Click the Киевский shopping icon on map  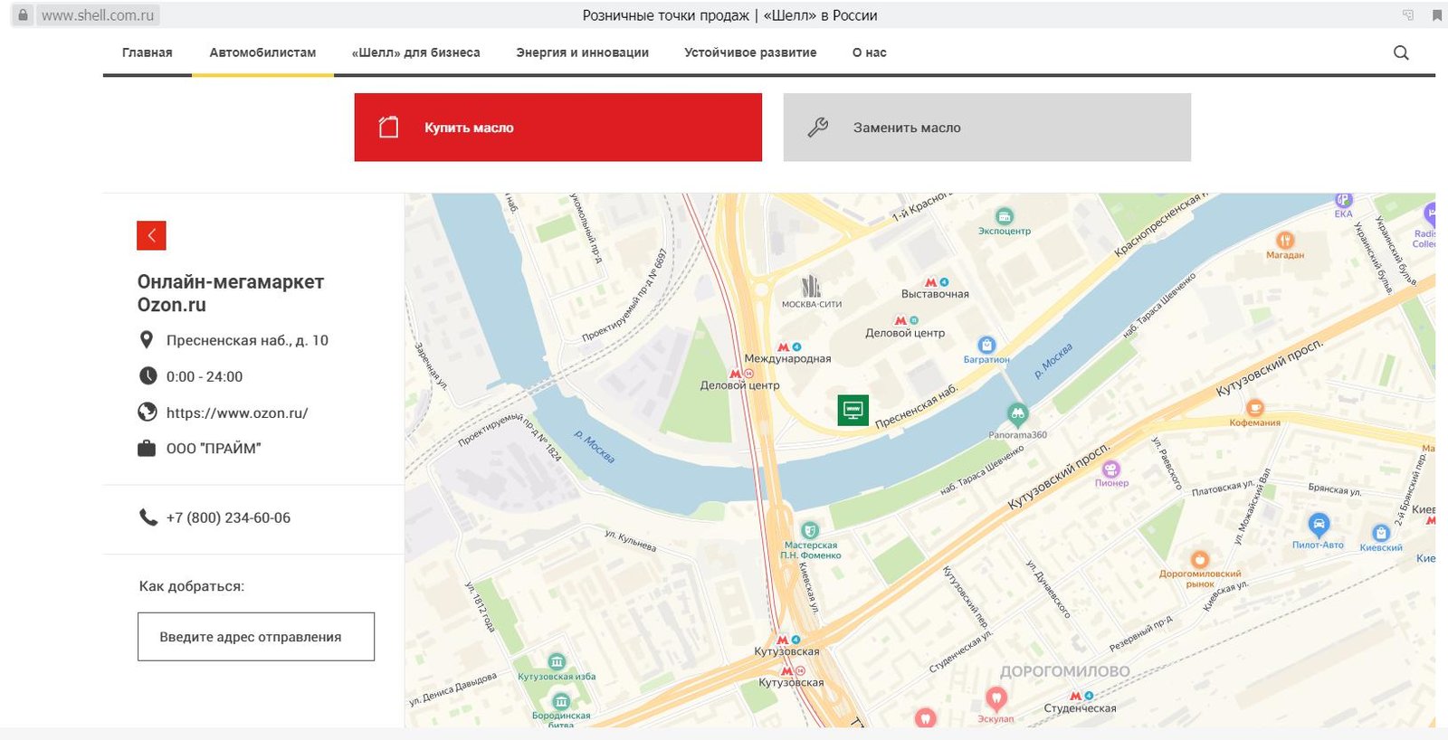pyautogui.click(x=1380, y=533)
